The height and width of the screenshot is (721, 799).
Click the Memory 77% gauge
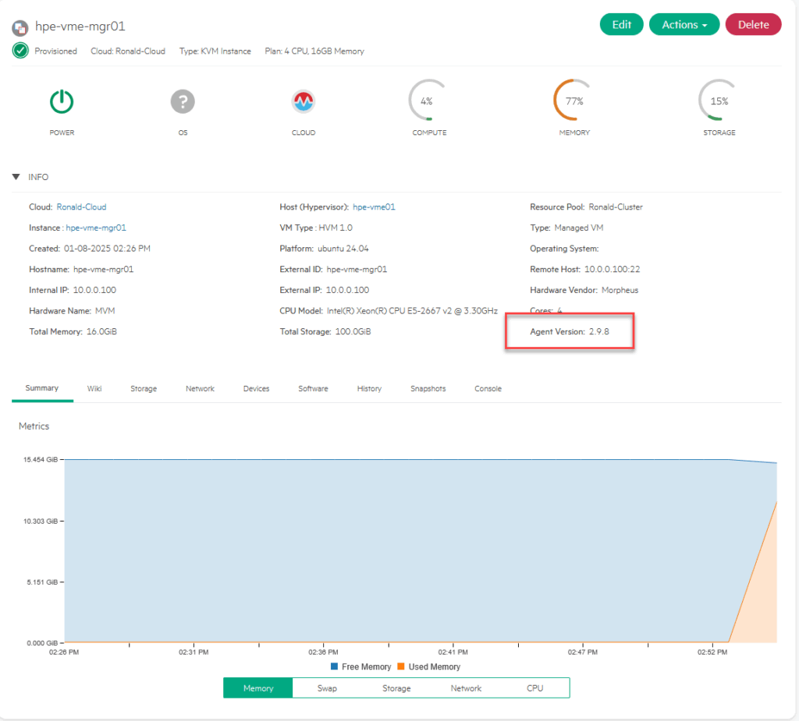[574, 101]
